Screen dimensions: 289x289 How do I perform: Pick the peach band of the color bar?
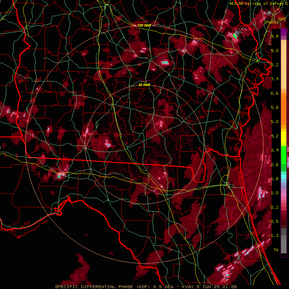pos(284,65)
